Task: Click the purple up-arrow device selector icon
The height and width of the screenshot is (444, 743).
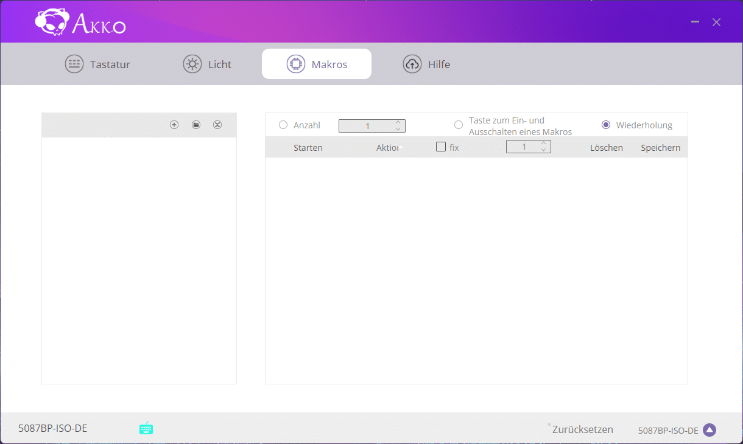Action: (x=709, y=430)
